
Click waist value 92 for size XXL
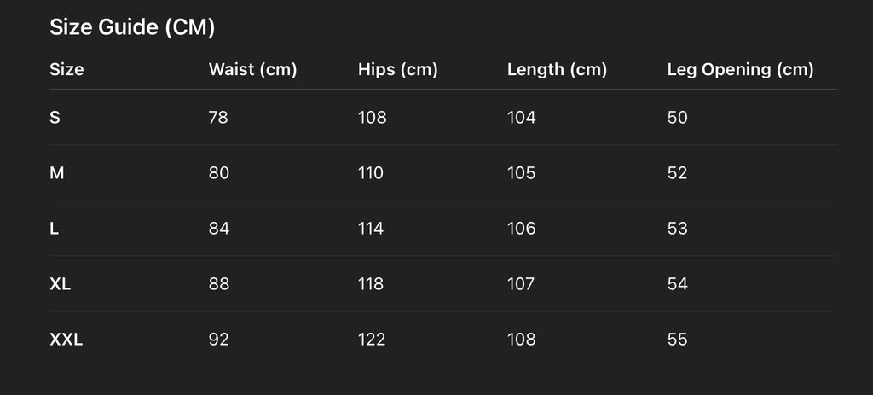coord(218,340)
